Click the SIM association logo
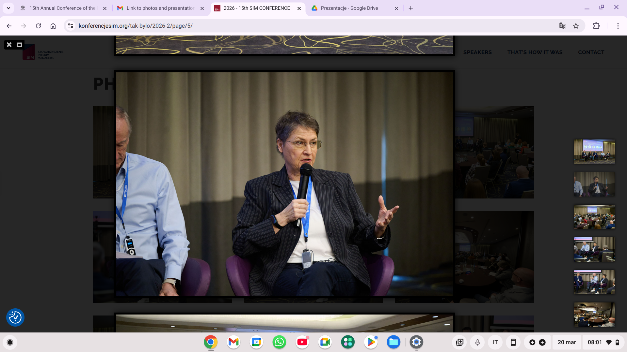Viewport: 627px width, 352px height. coord(43,52)
